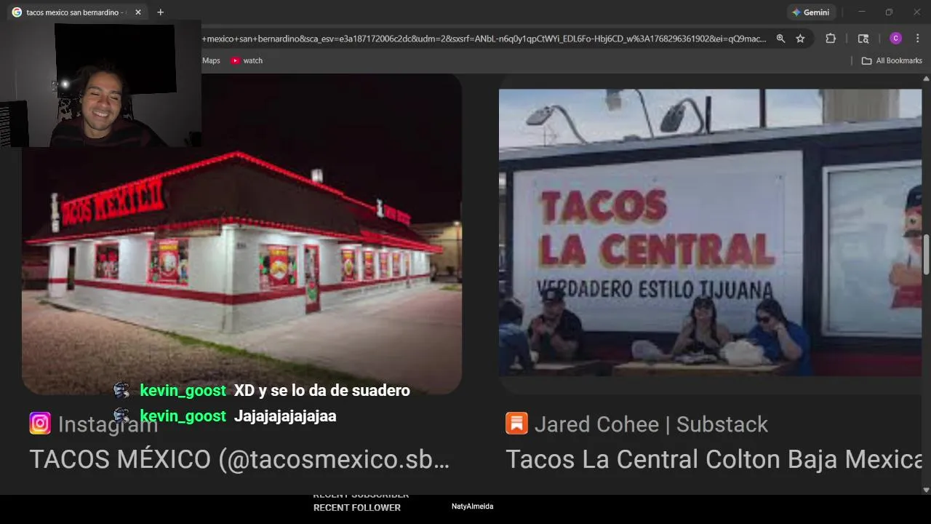The width and height of the screenshot is (931, 524).
Task: Click the webcam overlay video
Action: coord(100,84)
